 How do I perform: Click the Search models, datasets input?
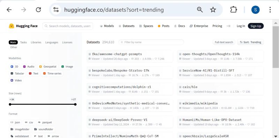[68, 26]
